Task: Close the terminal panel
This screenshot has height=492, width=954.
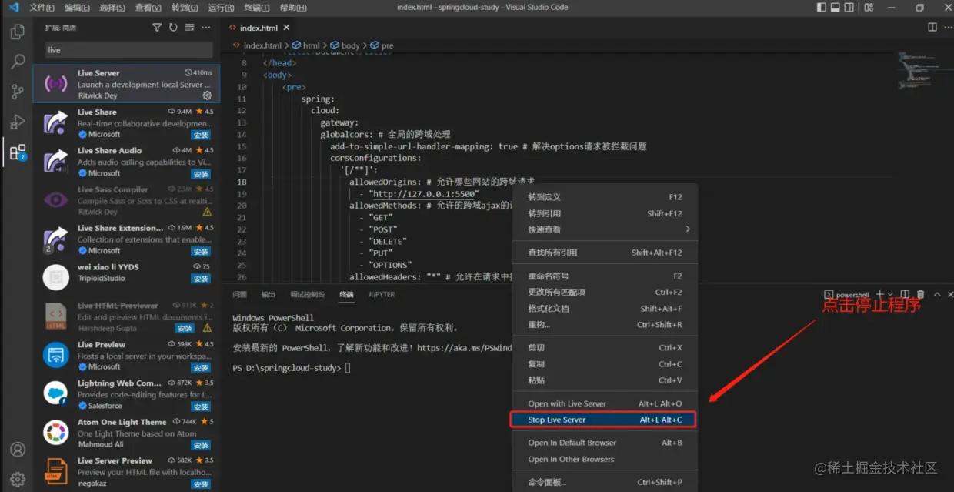Action: (951, 294)
